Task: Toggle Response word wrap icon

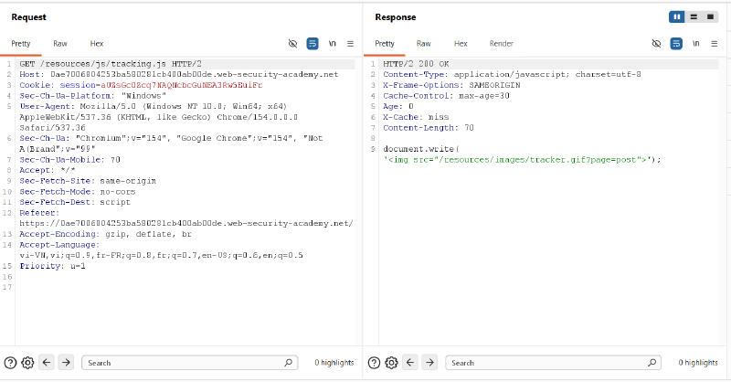Action: (x=676, y=43)
